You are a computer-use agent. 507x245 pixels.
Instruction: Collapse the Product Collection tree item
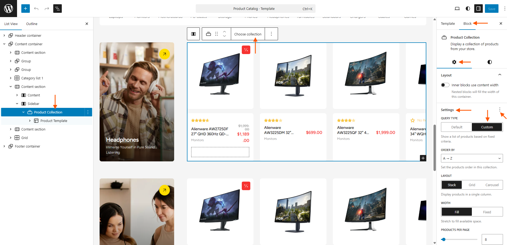click(23, 112)
